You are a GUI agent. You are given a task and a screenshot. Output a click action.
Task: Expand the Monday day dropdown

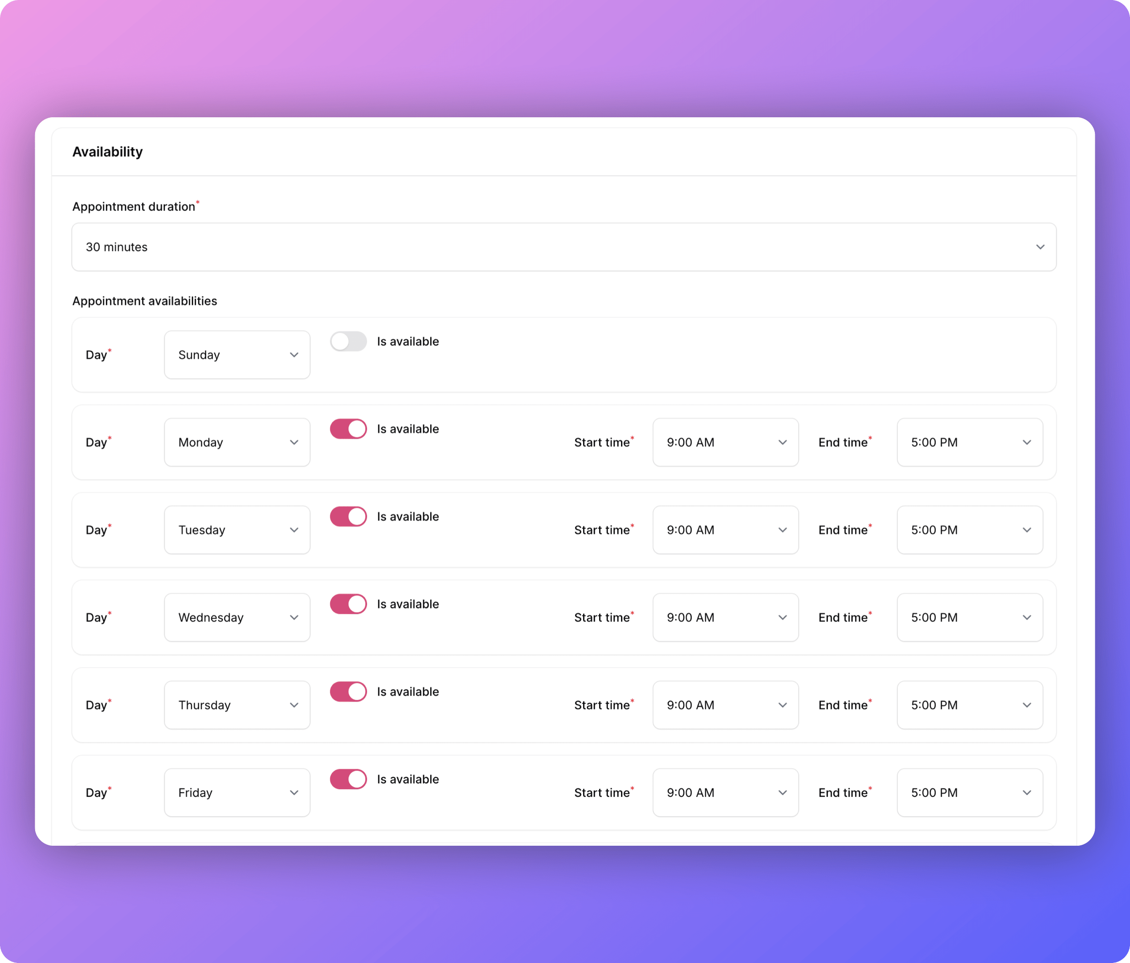[237, 442]
